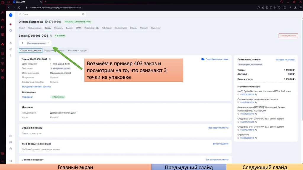Click На упаковке status badge
The height and width of the screenshot is (170, 303).
58,97
